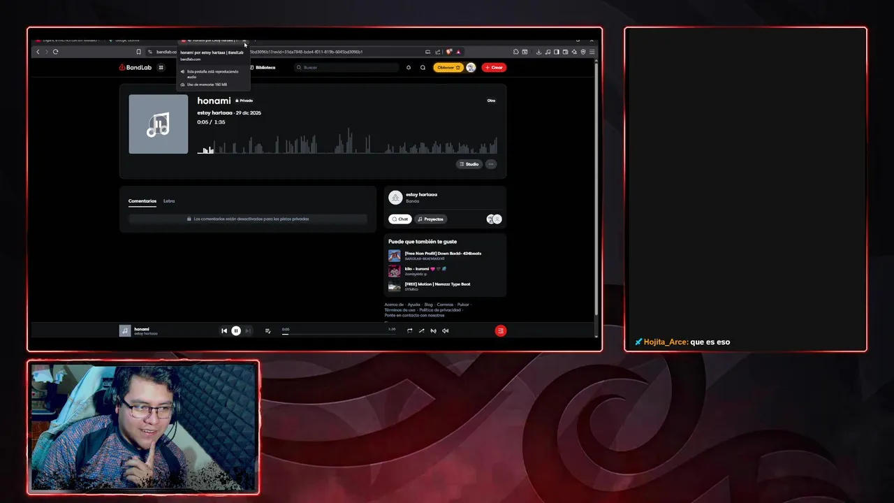Pause playback with the pause button

click(236, 331)
